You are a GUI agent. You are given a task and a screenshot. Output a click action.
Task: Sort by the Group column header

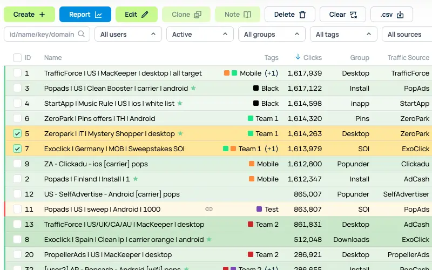[x=360, y=58]
